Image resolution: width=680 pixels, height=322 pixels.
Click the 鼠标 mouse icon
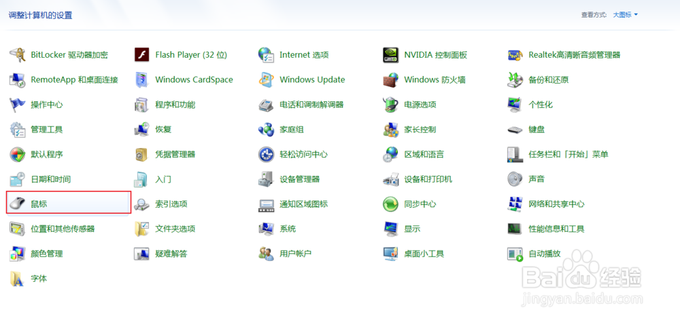18,204
